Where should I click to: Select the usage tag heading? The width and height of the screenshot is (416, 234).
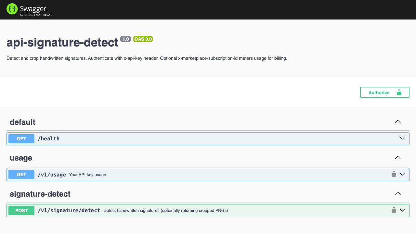pyautogui.click(x=21, y=158)
